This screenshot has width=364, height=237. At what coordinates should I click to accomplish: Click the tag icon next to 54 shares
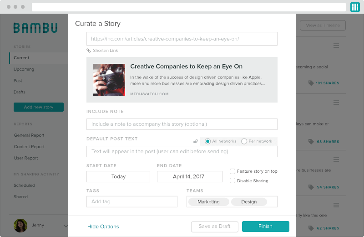[x=311, y=187]
